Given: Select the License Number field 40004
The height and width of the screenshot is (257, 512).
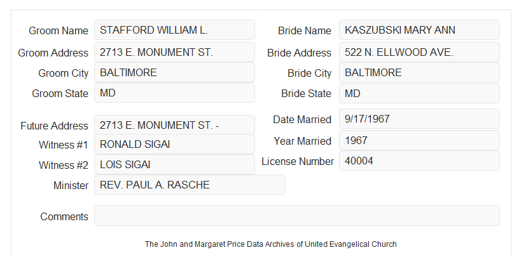Looking at the screenshot, I should coord(419,161).
